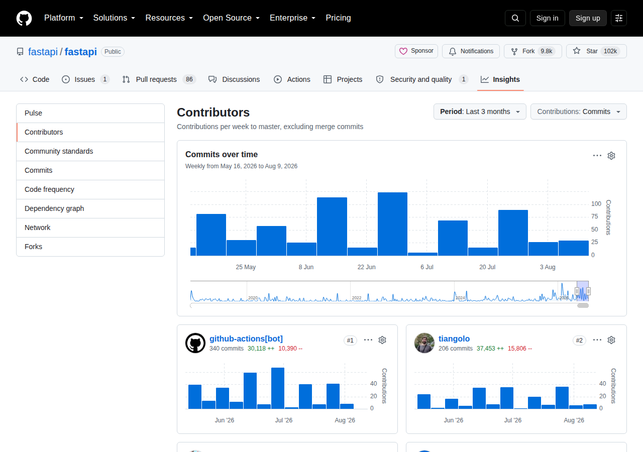Open the Projects tab
Viewport: 643px width, 452px height.
tap(343, 79)
